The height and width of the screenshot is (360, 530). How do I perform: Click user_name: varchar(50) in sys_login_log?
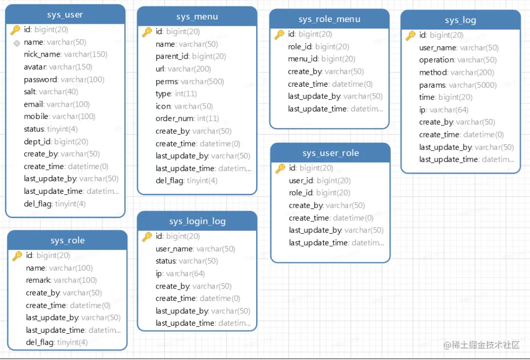tap(195, 249)
